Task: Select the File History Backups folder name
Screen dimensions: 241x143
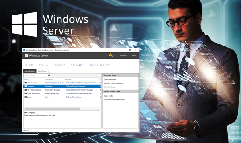Action: (34, 90)
